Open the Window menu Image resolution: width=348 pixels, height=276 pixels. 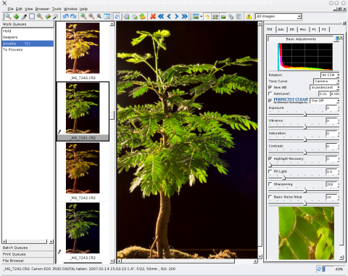[70, 9]
